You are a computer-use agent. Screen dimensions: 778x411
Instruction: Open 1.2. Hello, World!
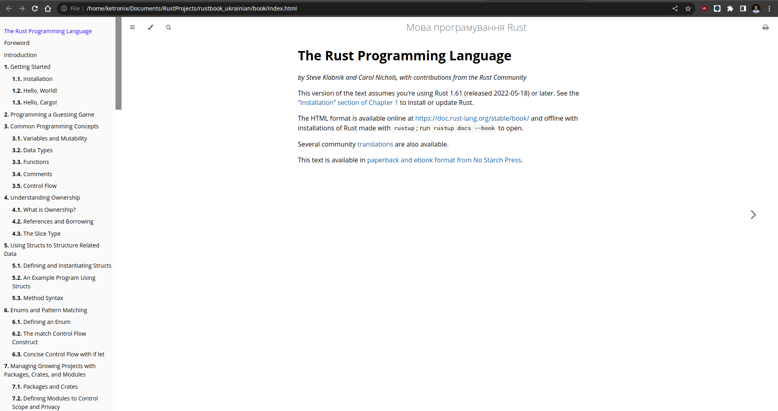pos(35,91)
